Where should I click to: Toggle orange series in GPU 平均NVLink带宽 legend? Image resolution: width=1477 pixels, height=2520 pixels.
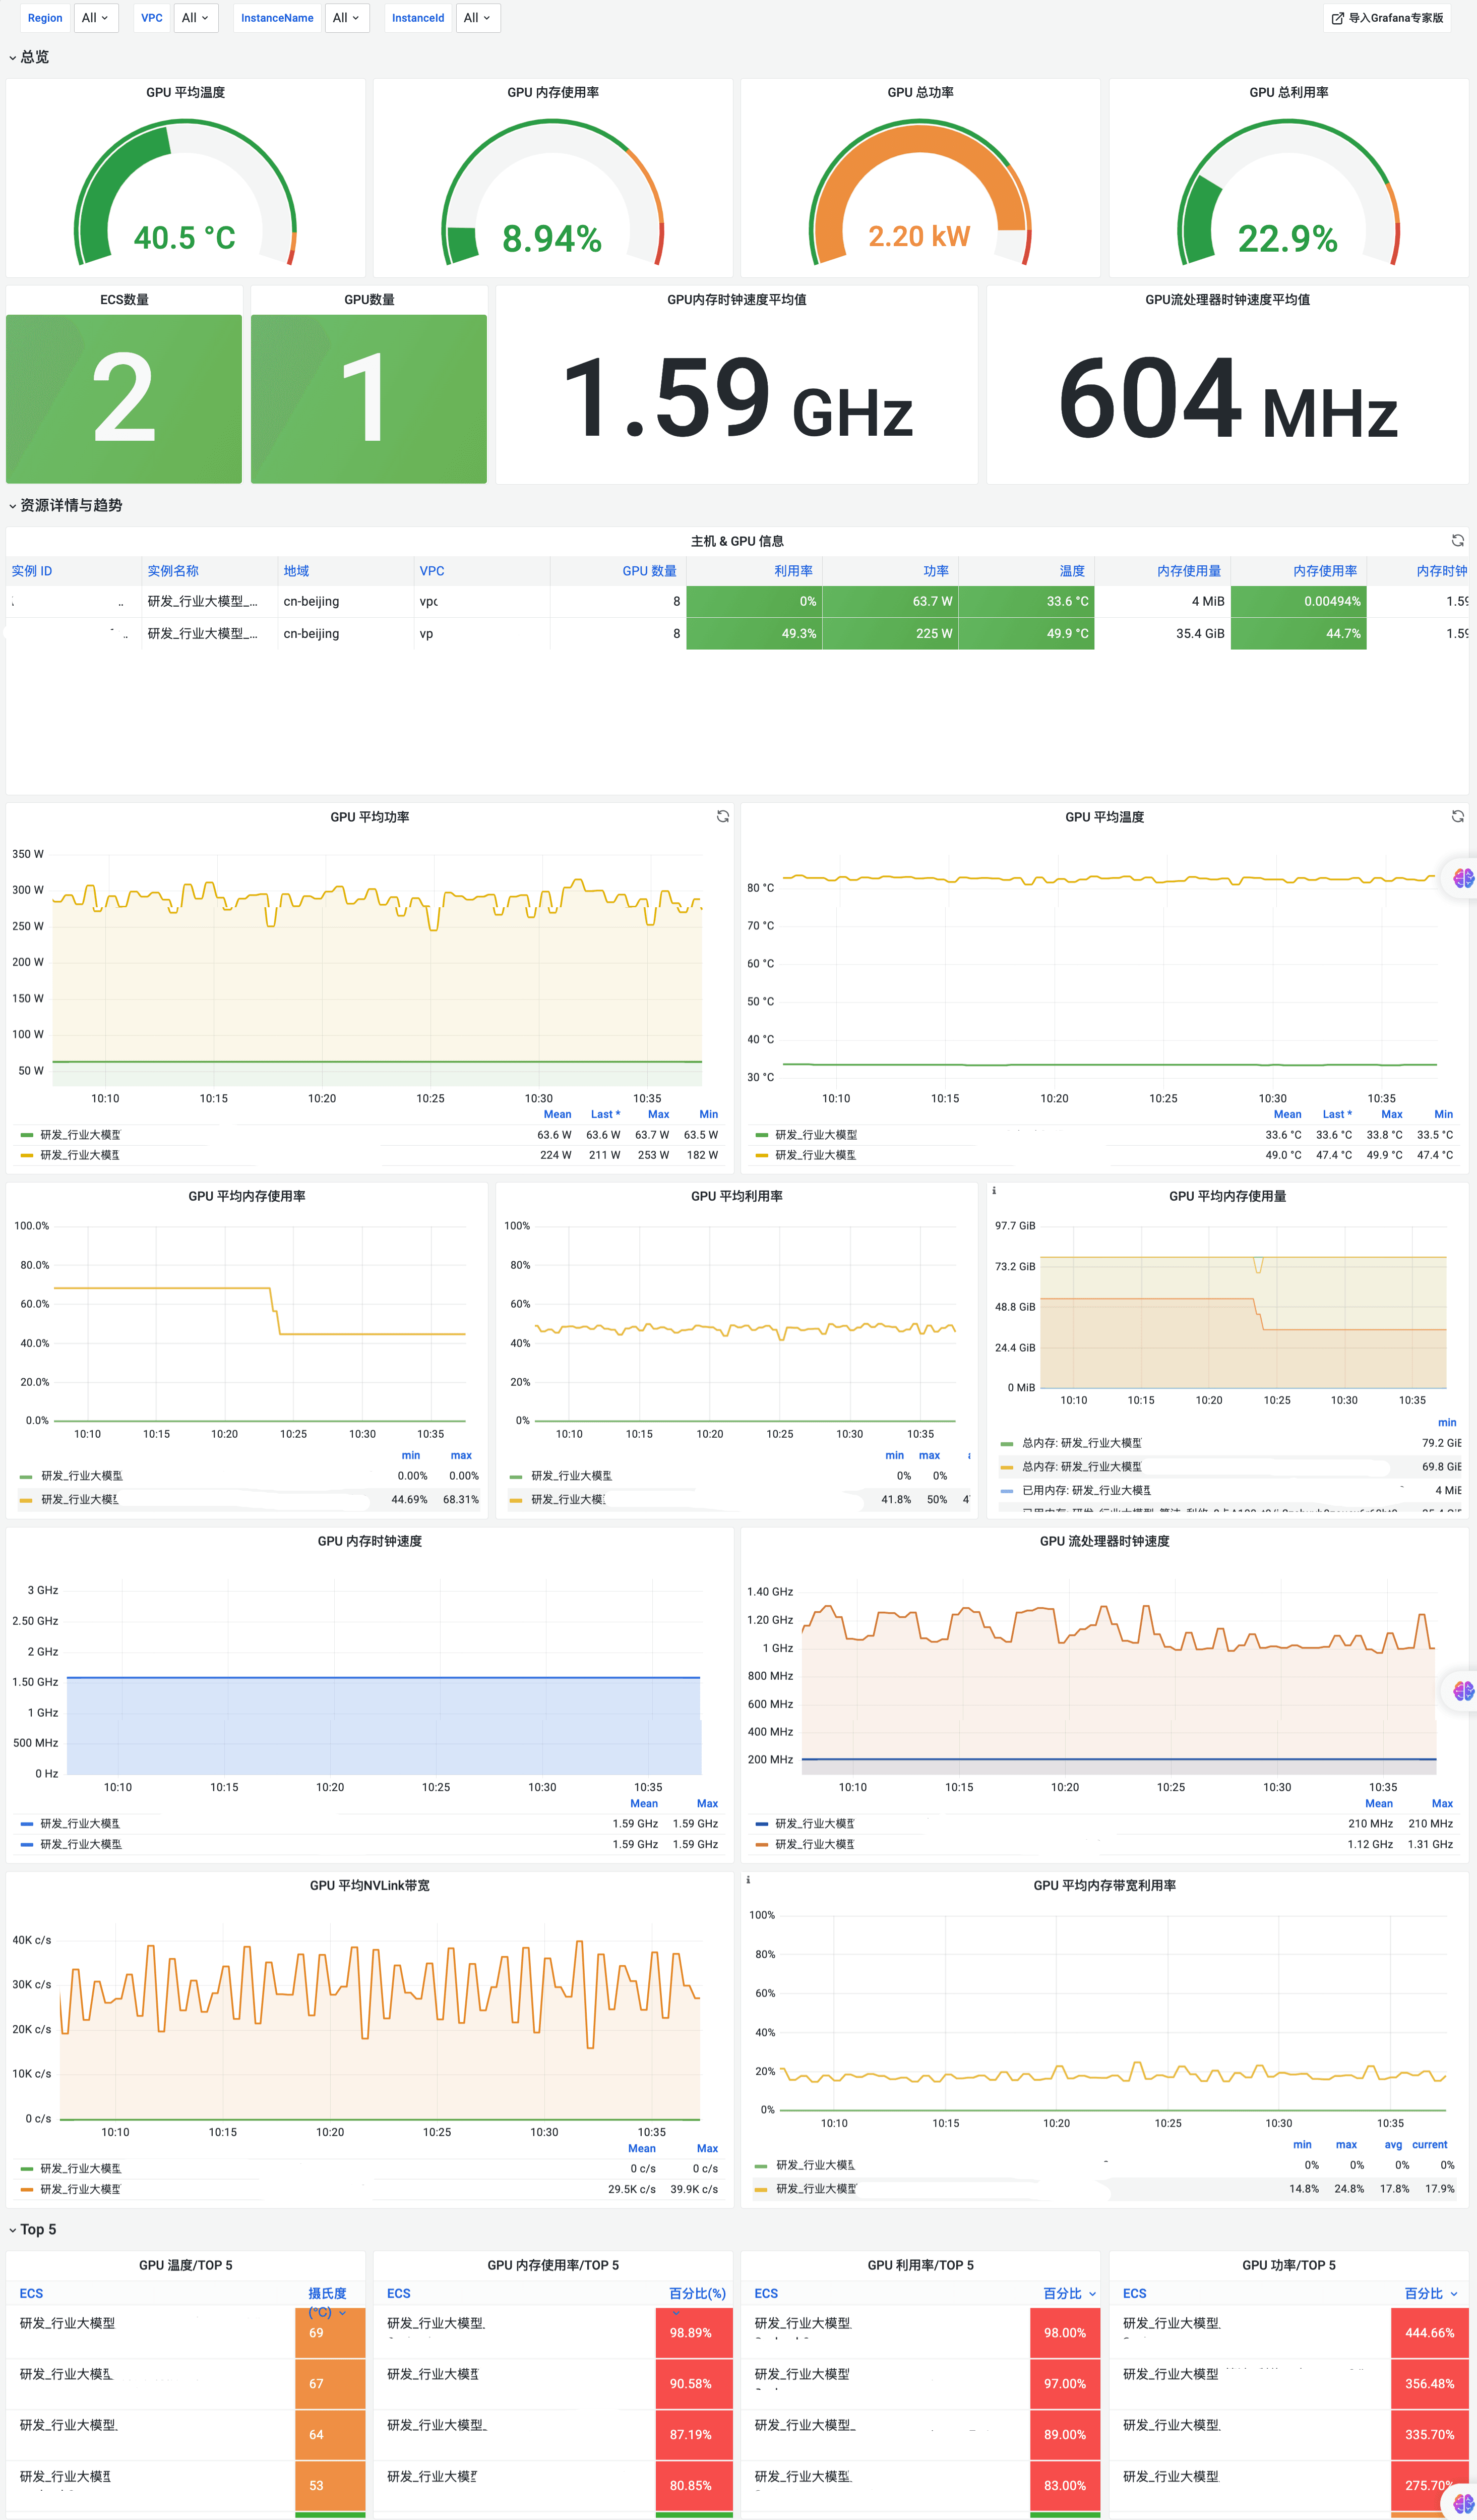pyautogui.click(x=80, y=2189)
